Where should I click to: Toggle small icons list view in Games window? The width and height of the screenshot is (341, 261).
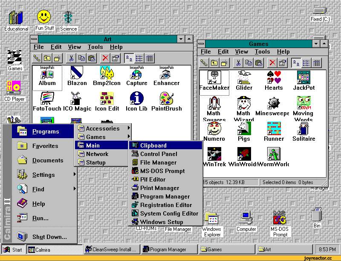point(306,63)
